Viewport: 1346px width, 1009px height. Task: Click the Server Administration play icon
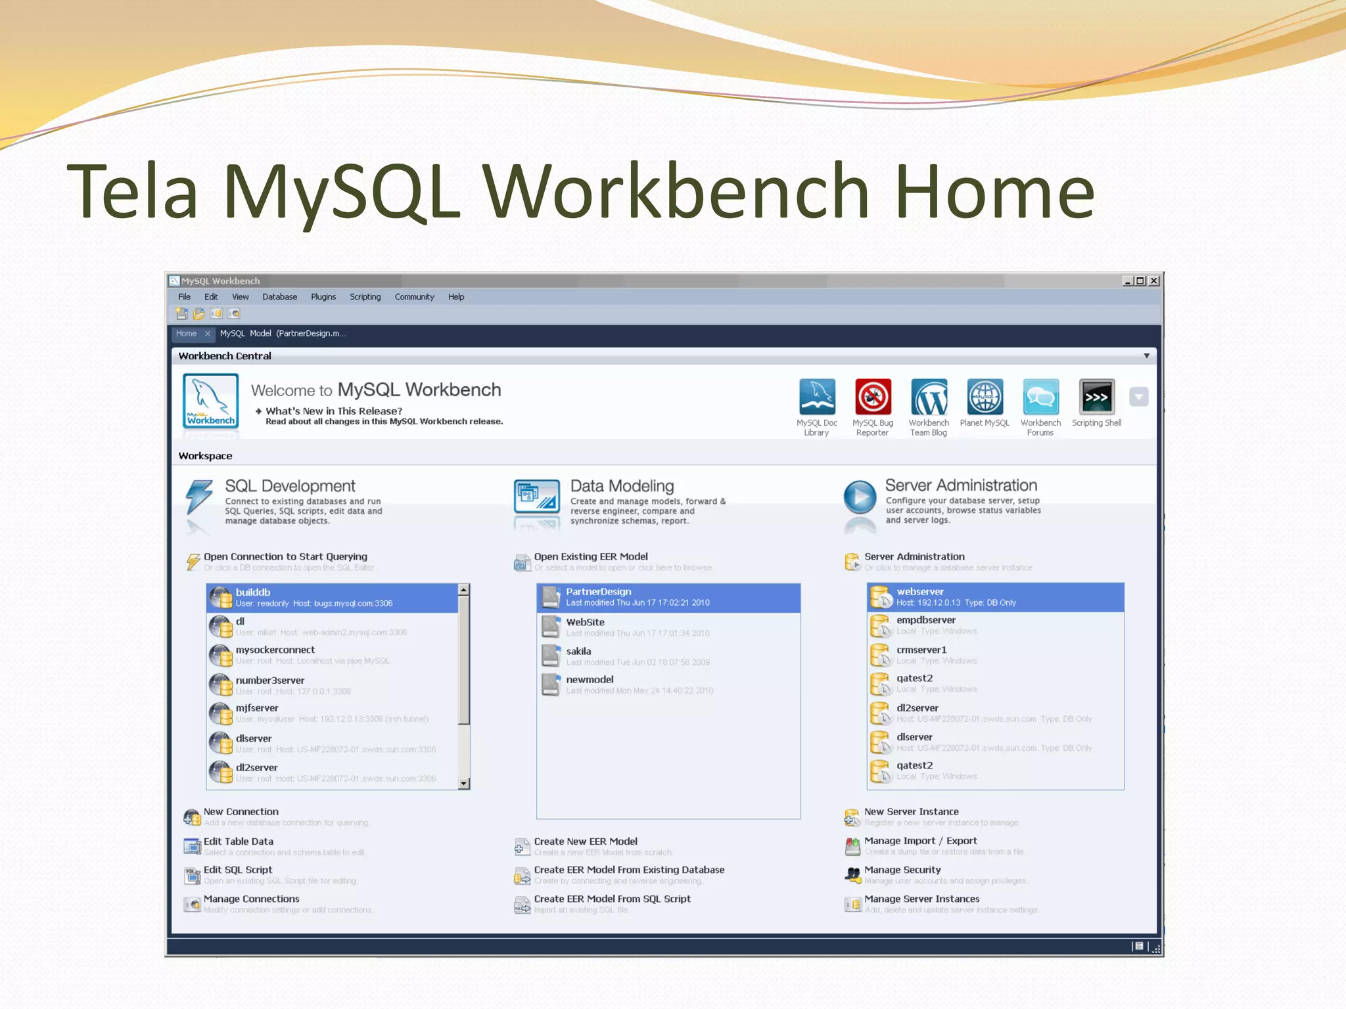[x=860, y=497]
